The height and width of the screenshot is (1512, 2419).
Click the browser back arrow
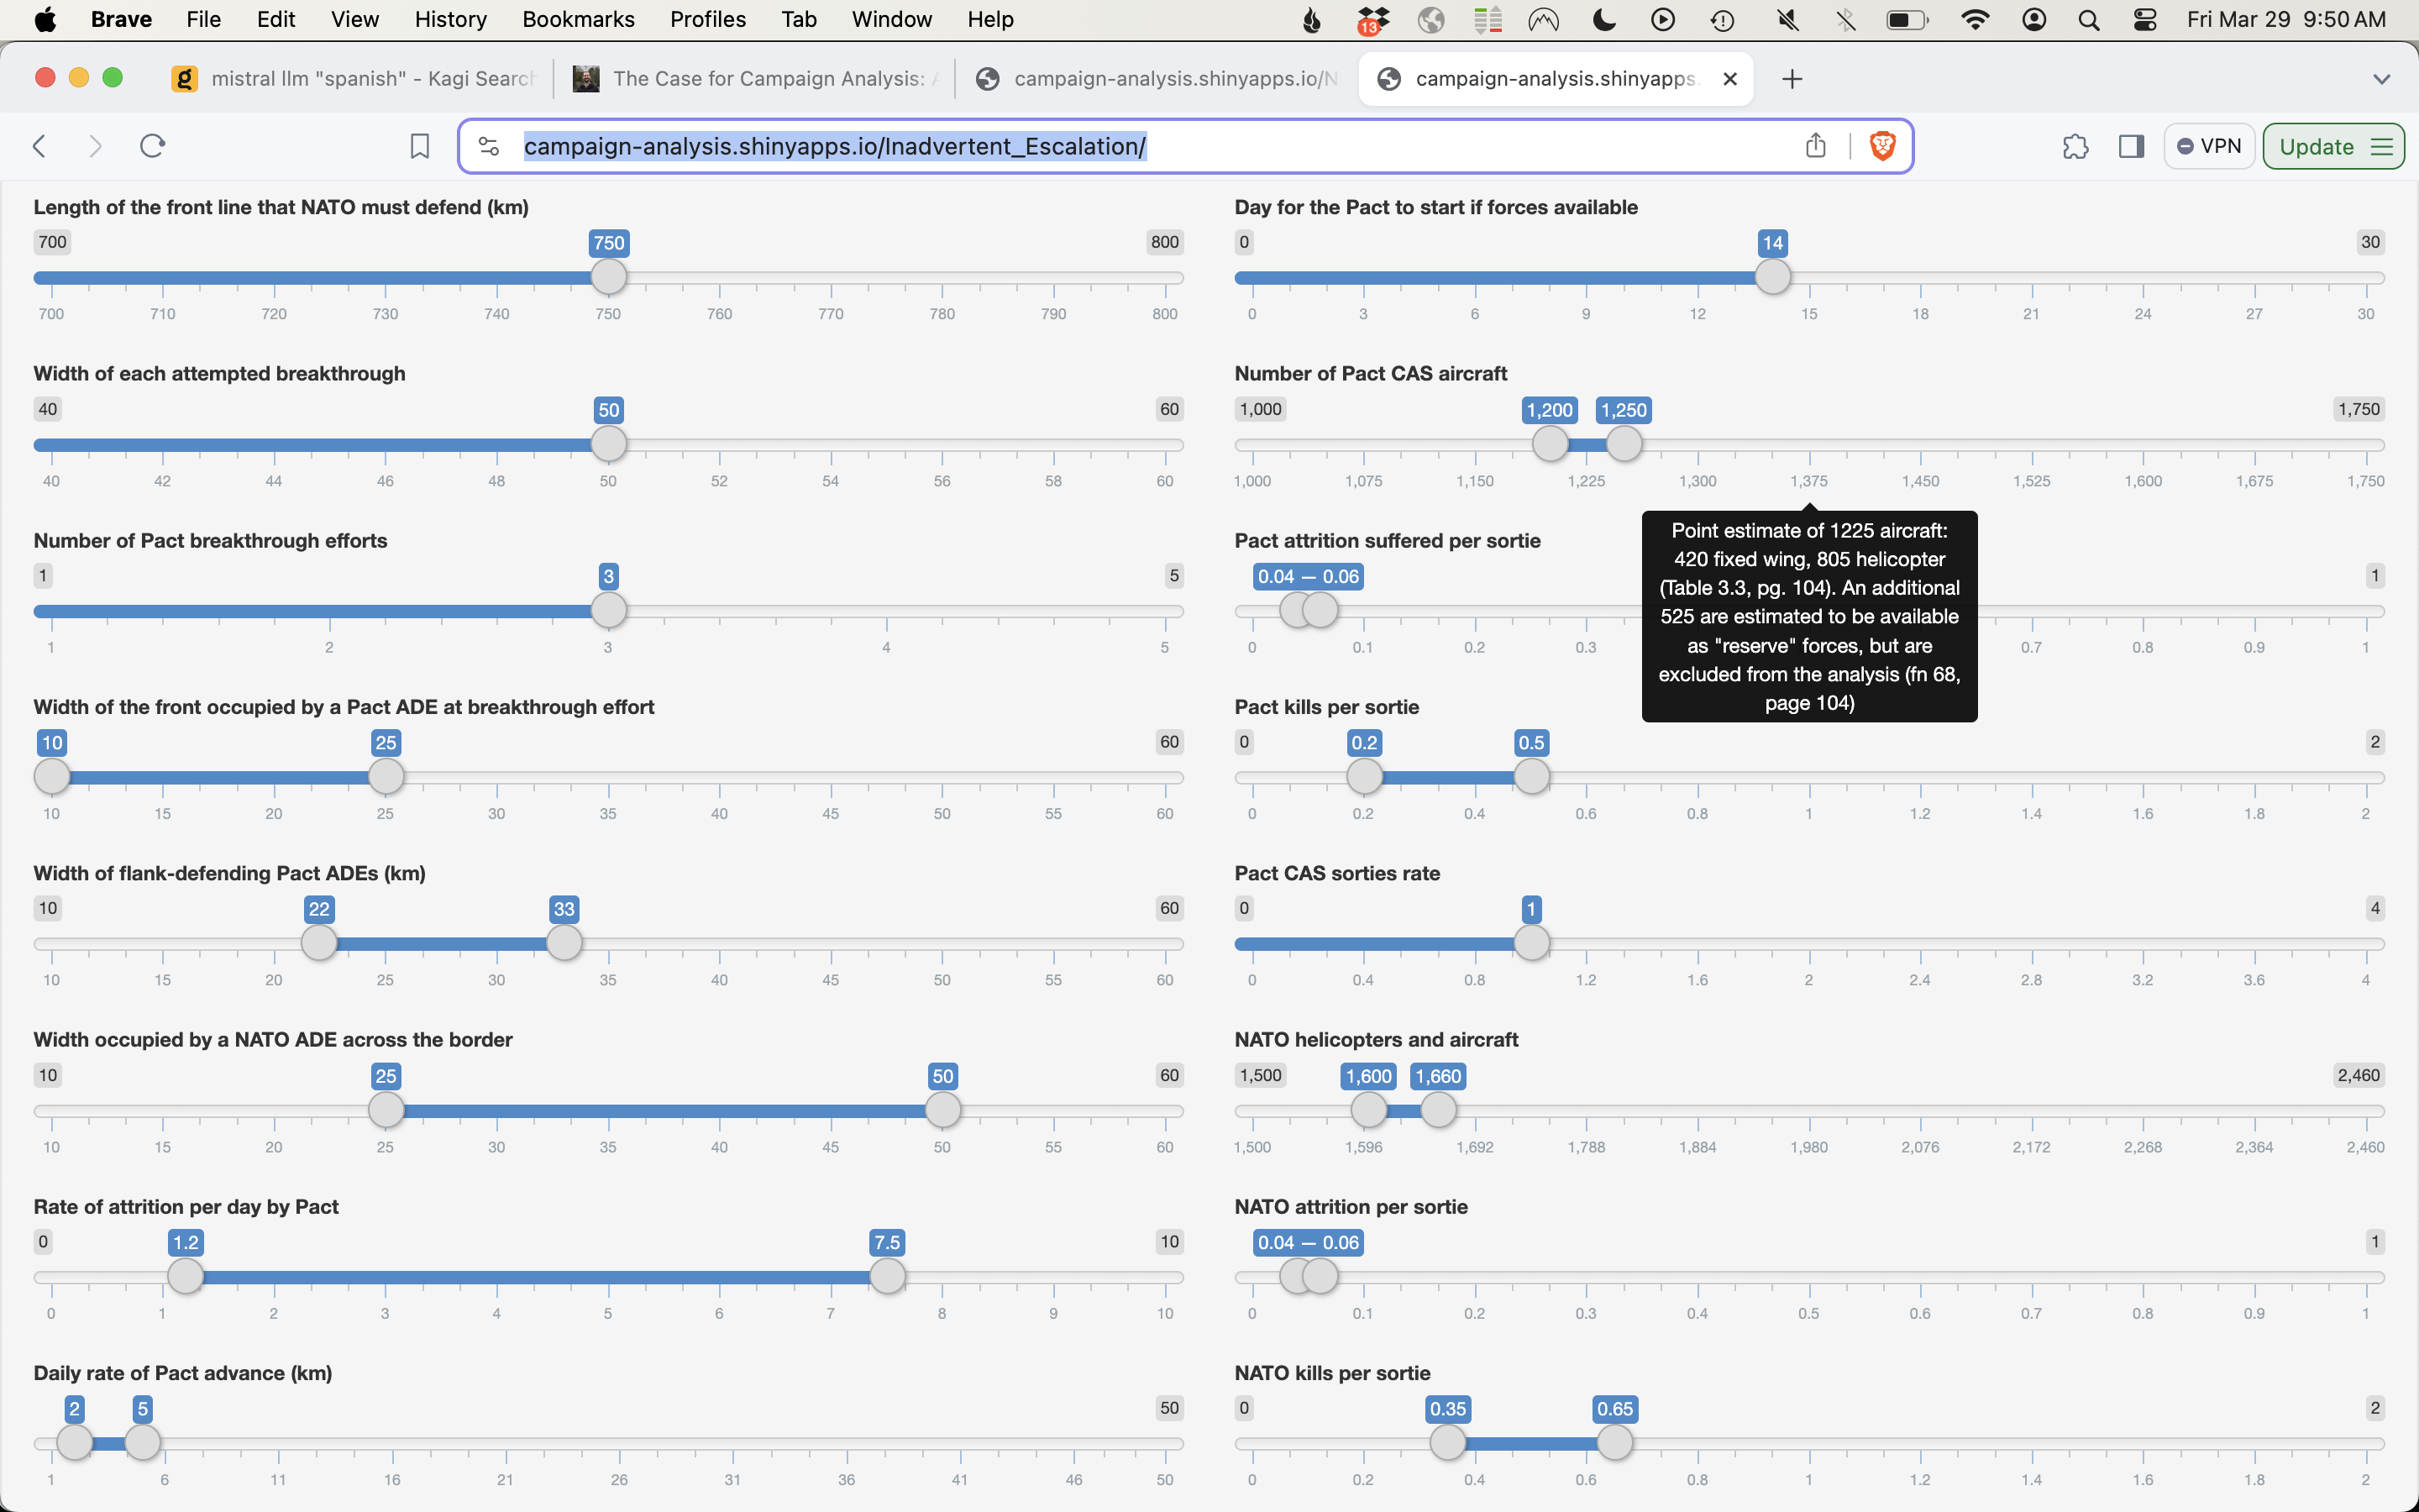pyautogui.click(x=40, y=146)
